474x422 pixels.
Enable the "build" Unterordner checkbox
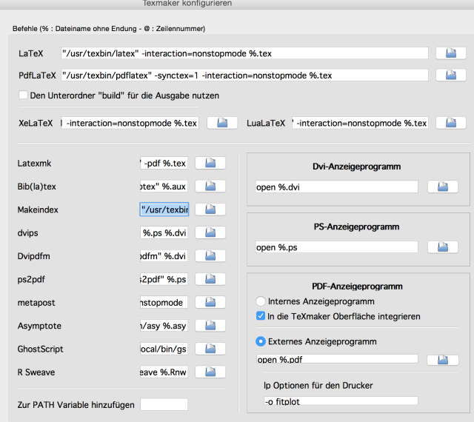[23, 95]
